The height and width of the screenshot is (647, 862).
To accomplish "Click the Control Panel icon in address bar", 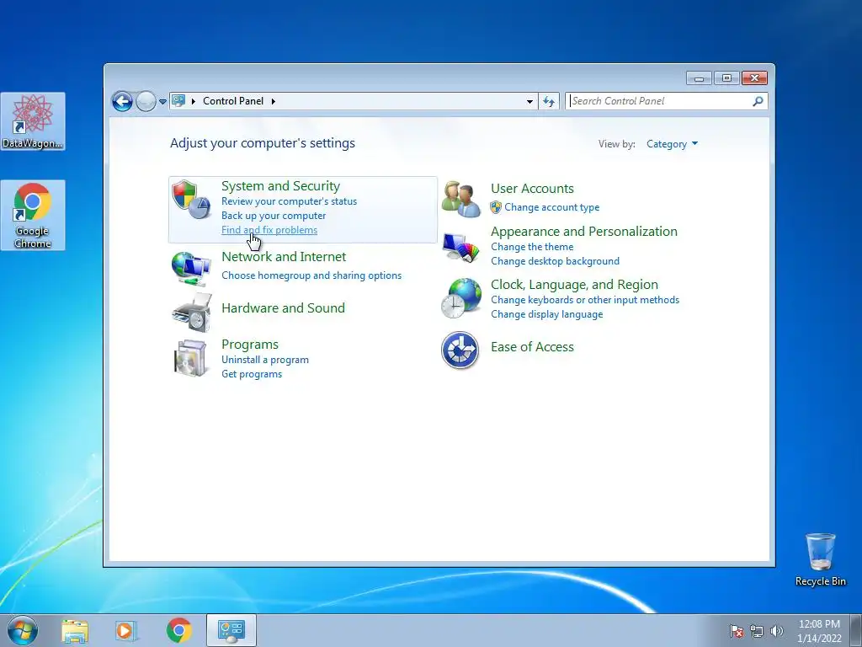I will click(x=178, y=101).
